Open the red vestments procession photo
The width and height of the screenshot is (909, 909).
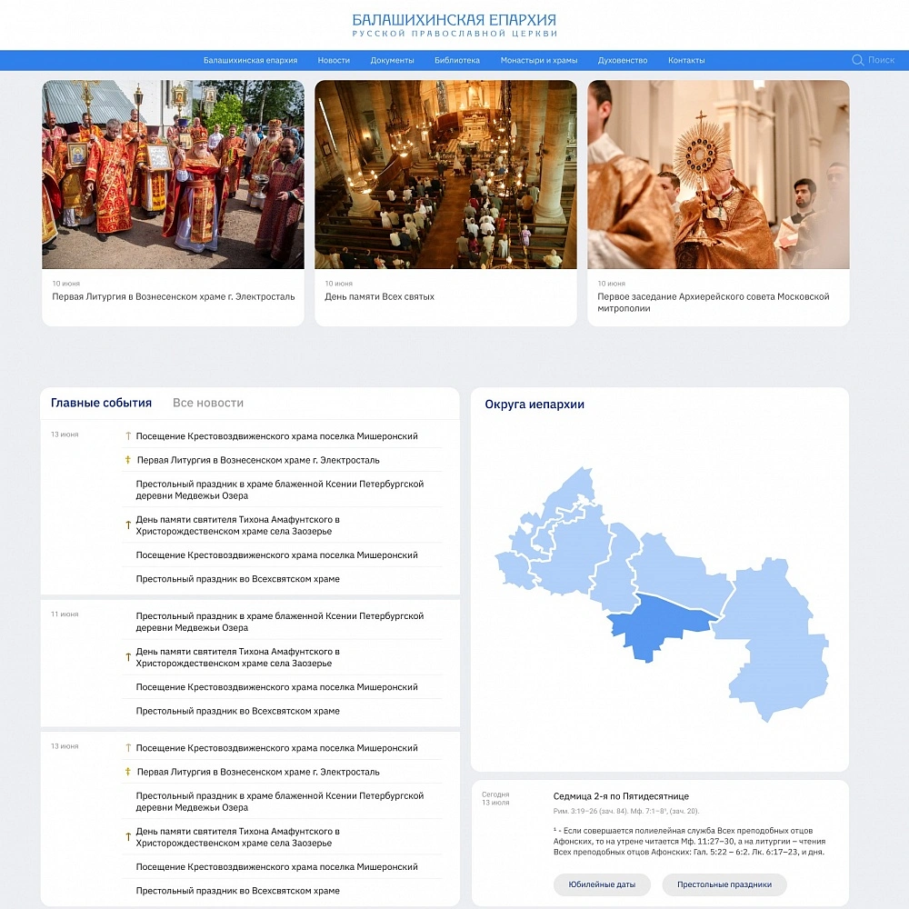pos(173,175)
